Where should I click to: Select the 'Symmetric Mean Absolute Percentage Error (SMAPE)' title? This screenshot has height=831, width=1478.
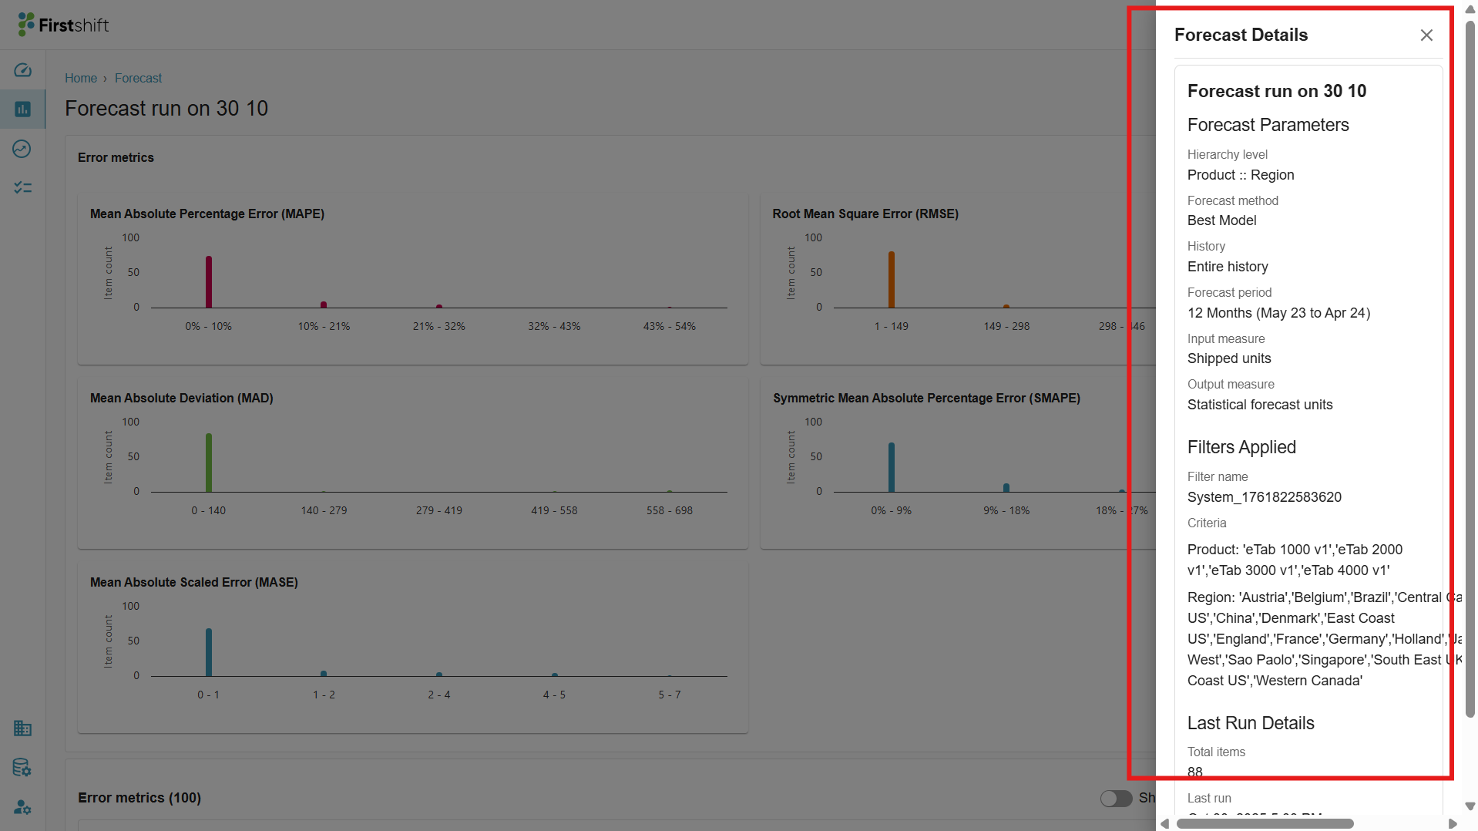926,398
